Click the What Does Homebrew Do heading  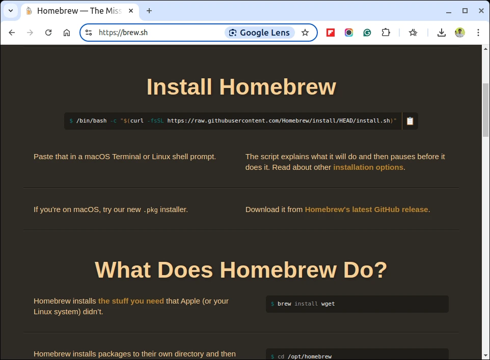point(241,269)
